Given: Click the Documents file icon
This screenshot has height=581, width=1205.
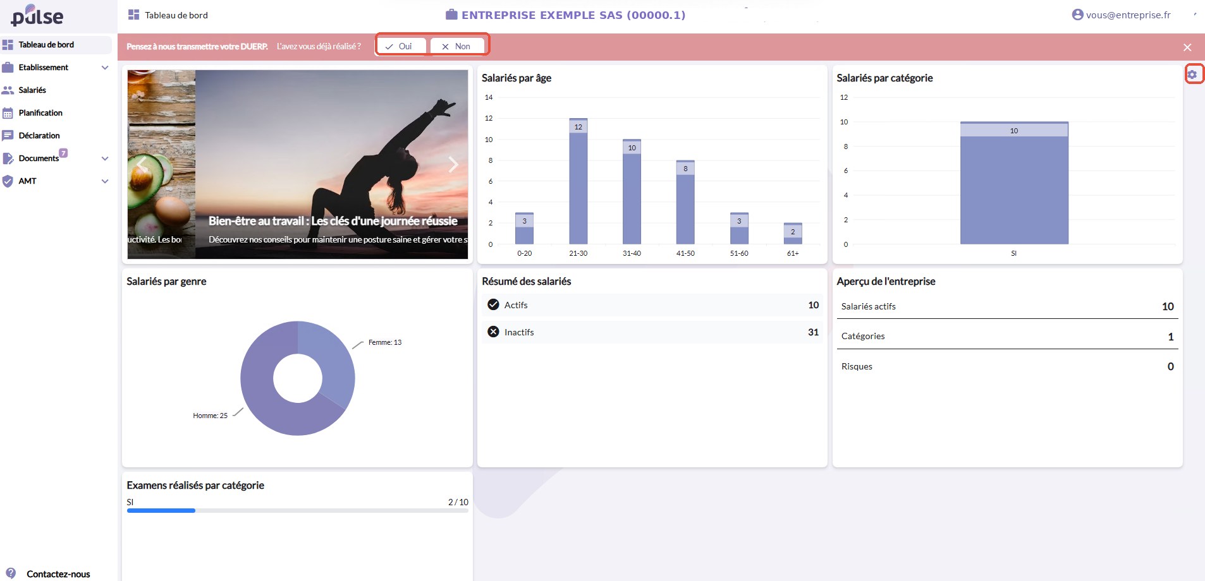Looking at the screenshot, I should (x=8, y=159).
